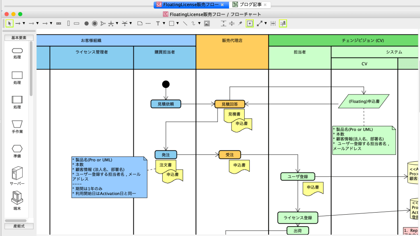Choose the double-circle end node tool

point(94,23)
